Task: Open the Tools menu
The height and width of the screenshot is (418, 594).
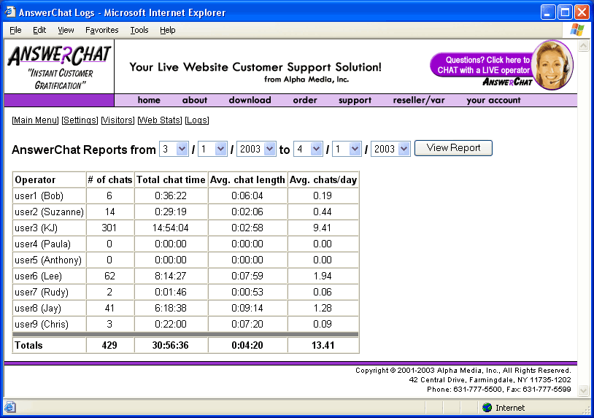Action: point(139,30)
